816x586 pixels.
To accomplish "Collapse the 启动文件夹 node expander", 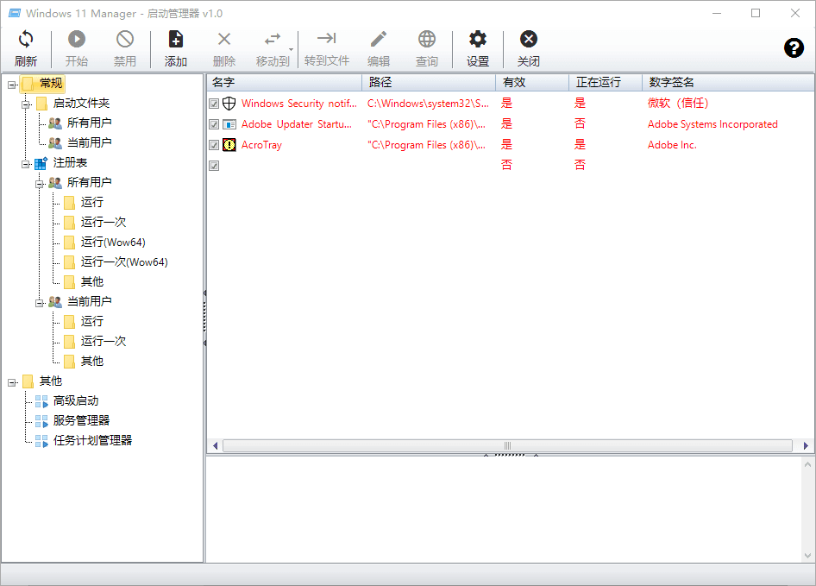I will 26,104.
